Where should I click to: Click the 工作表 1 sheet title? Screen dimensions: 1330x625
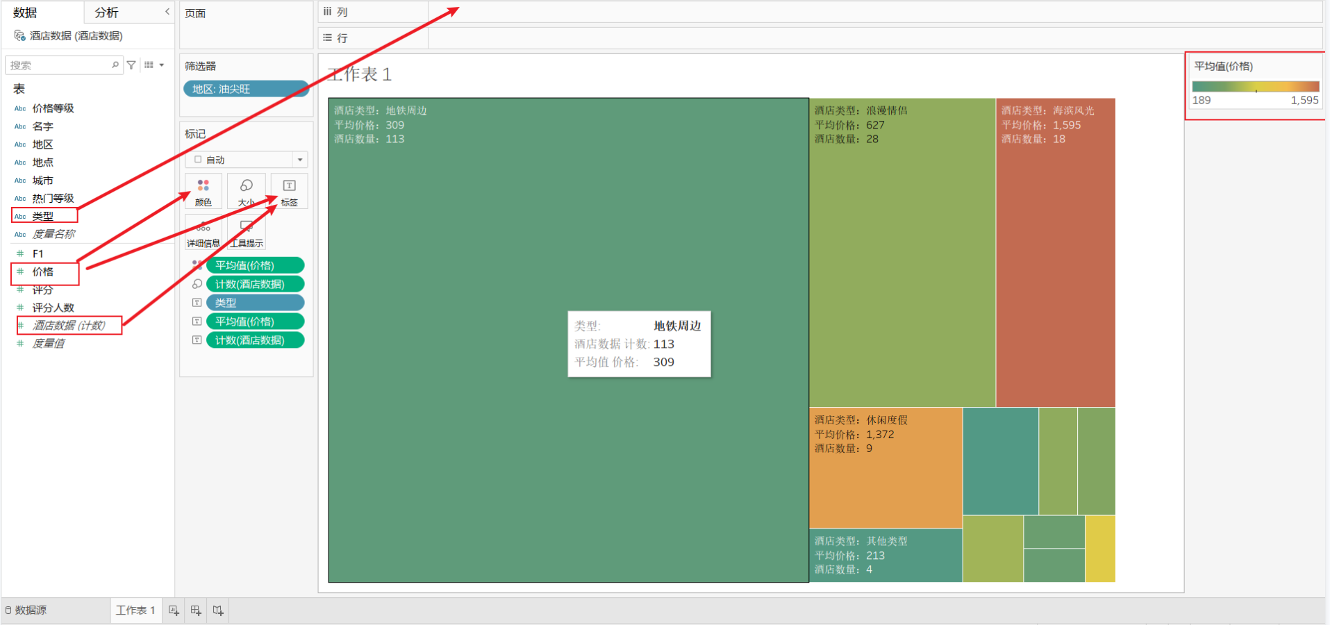(x=360, y=74)
